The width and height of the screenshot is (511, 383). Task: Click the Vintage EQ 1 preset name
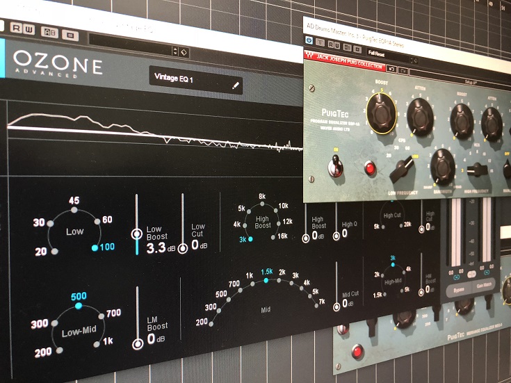173,78
